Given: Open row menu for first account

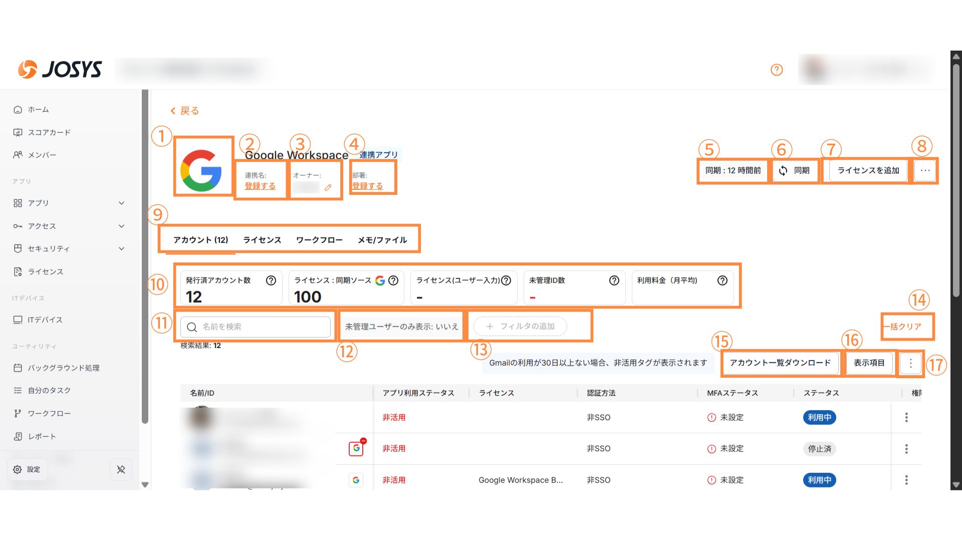Looking at the screenshot, I should click(906, 417).
